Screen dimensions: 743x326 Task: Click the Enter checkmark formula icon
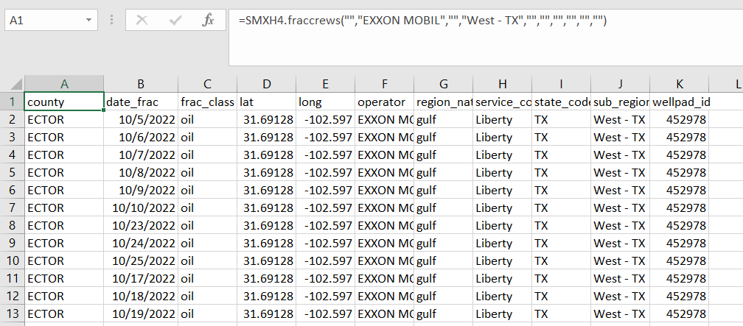pyautogui.click(x=175, y=21)
